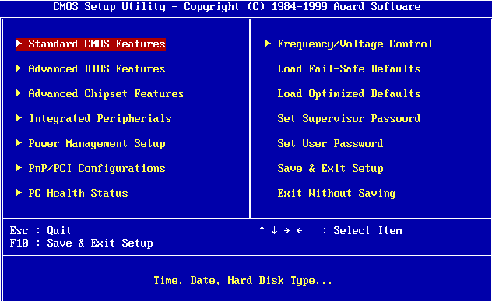Click arrow beside Advanced BIOS Features

(x=19, y=68)
